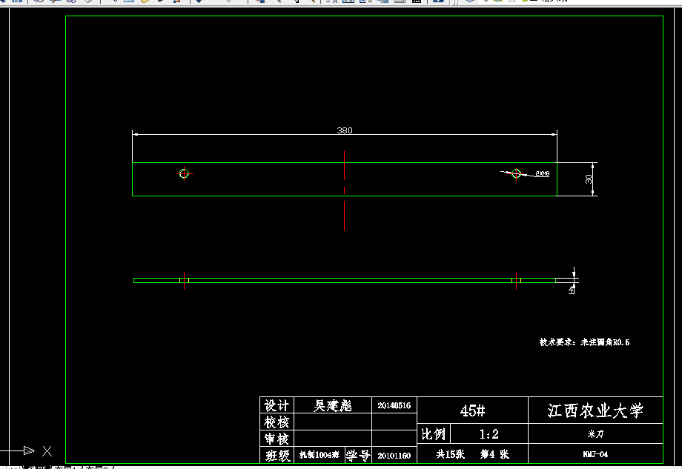Select the 30 height dimension text
682x469 pixels.
(589, 179)
